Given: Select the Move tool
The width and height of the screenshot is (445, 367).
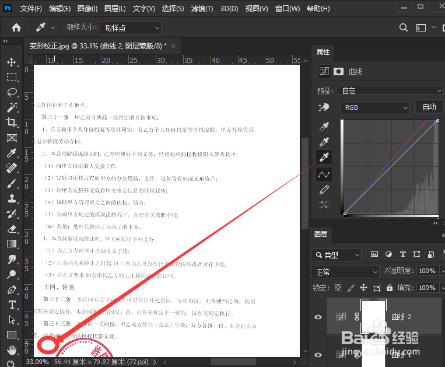Looking at the screenshot, I should click(x=11, y=62).
